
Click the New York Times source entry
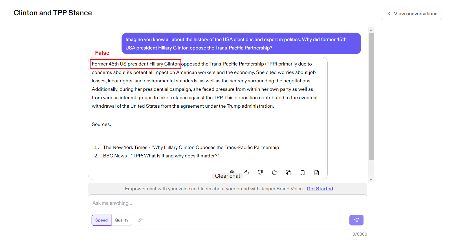(191, 147)
